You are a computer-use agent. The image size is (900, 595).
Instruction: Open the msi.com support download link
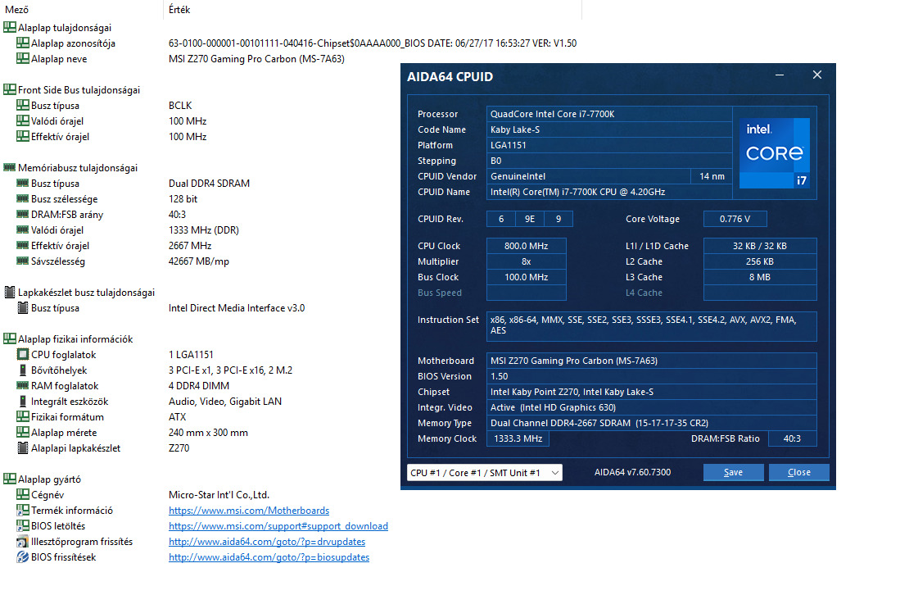tap(278, 525)
